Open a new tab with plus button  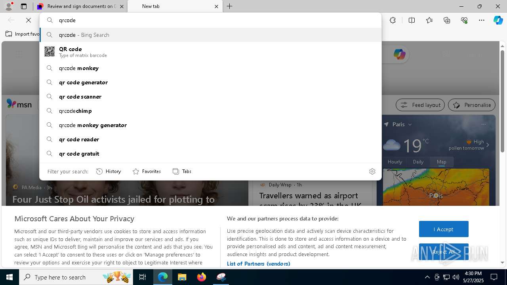coord(230,6)
